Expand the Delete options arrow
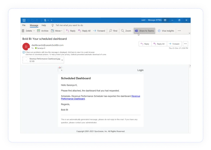The width and height of the screenshot is (211, 150). (34, 31)
